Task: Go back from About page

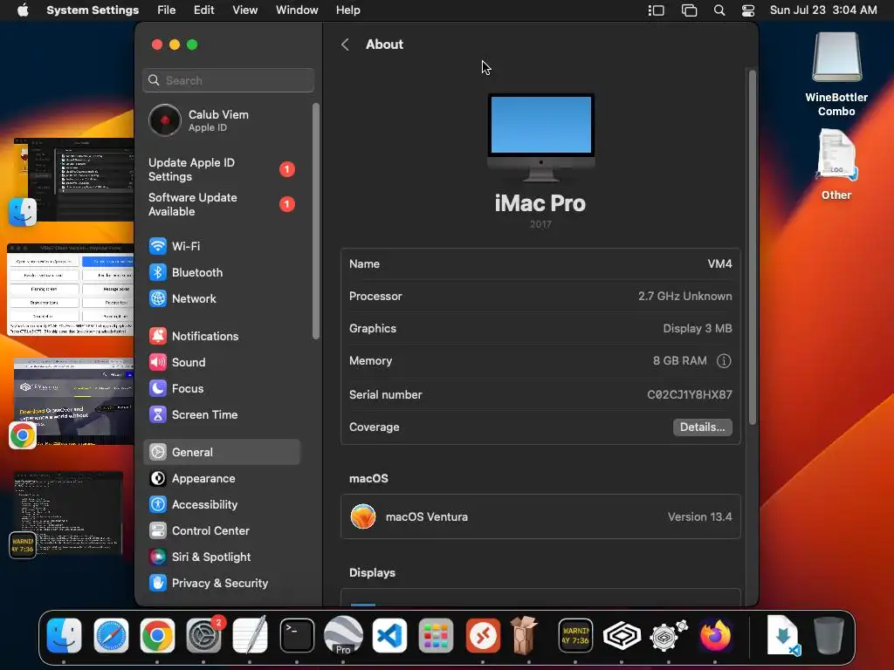Action: coord(345,44)
